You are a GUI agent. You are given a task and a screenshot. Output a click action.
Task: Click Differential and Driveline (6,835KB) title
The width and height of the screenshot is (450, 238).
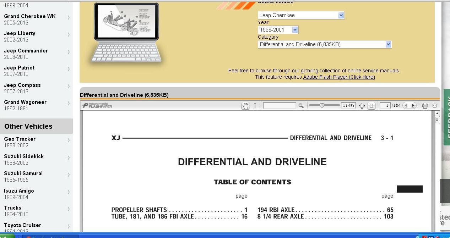124,95
